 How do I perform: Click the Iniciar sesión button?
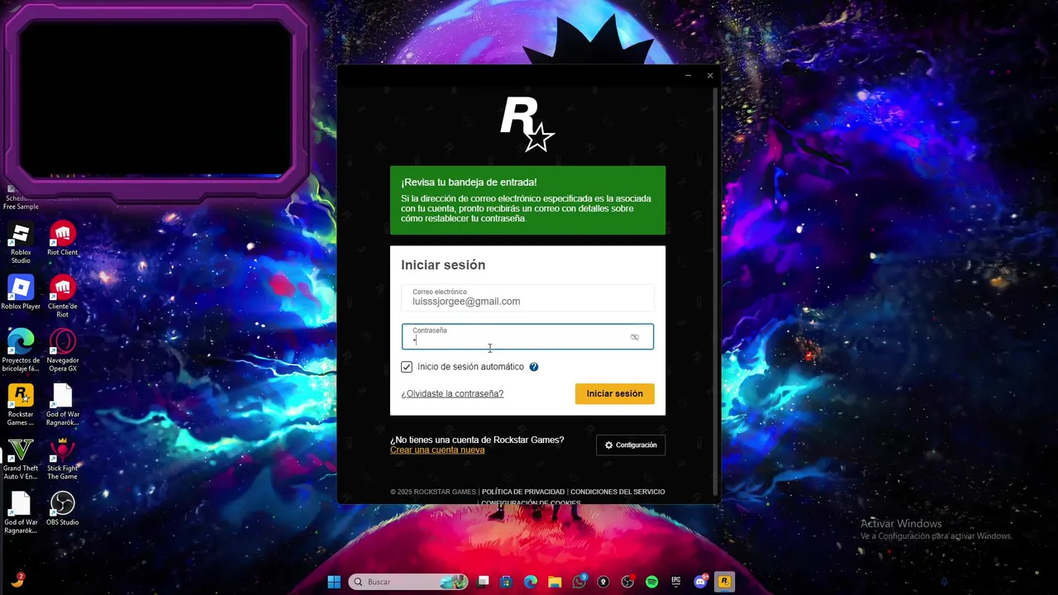point(615,393)
